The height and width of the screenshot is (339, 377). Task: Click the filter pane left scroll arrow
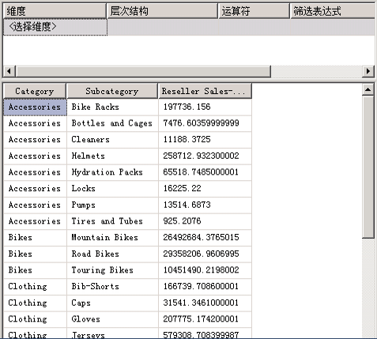(x=9, y=71)
